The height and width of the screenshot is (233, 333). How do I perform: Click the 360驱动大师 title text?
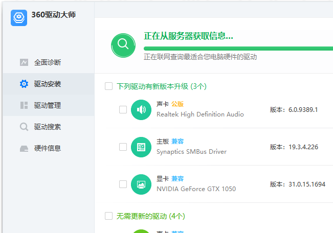54,15
